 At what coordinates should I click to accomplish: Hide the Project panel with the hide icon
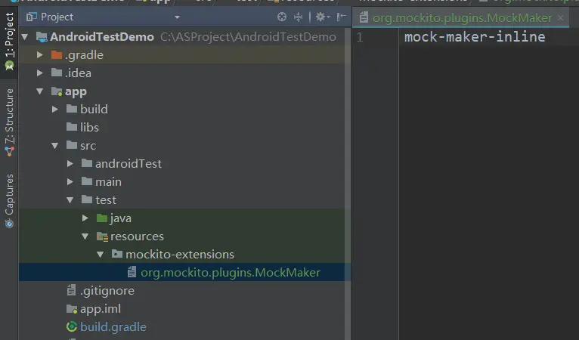coord(341,17)
